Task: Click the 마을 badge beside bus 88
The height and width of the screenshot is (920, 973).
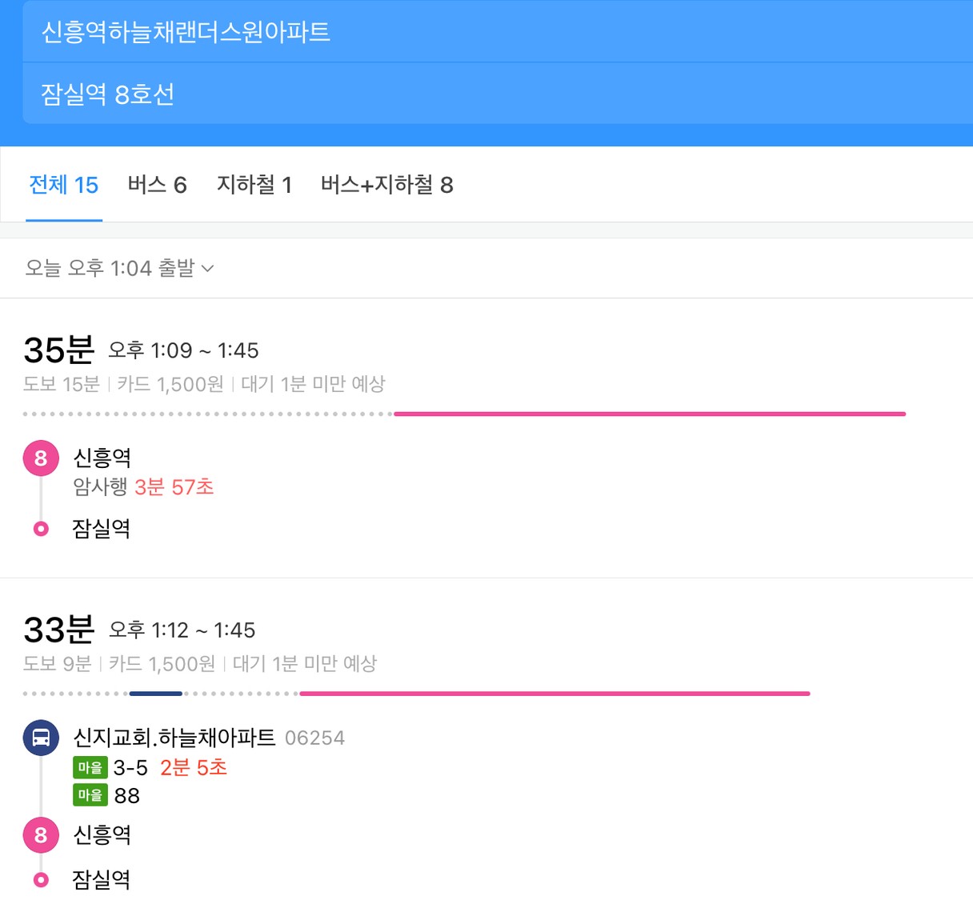Action: point(90,795)
